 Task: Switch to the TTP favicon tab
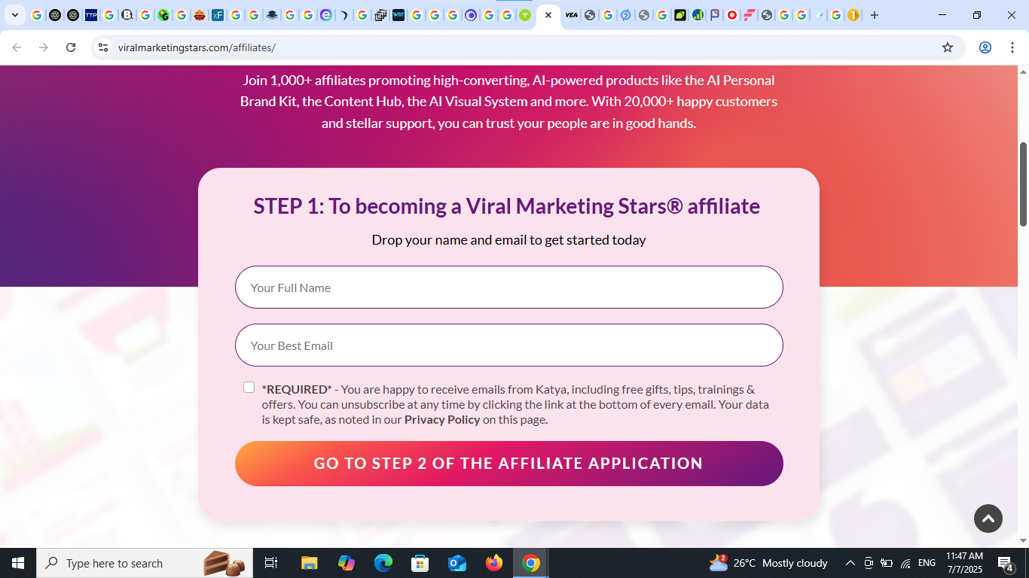[91, 15]
